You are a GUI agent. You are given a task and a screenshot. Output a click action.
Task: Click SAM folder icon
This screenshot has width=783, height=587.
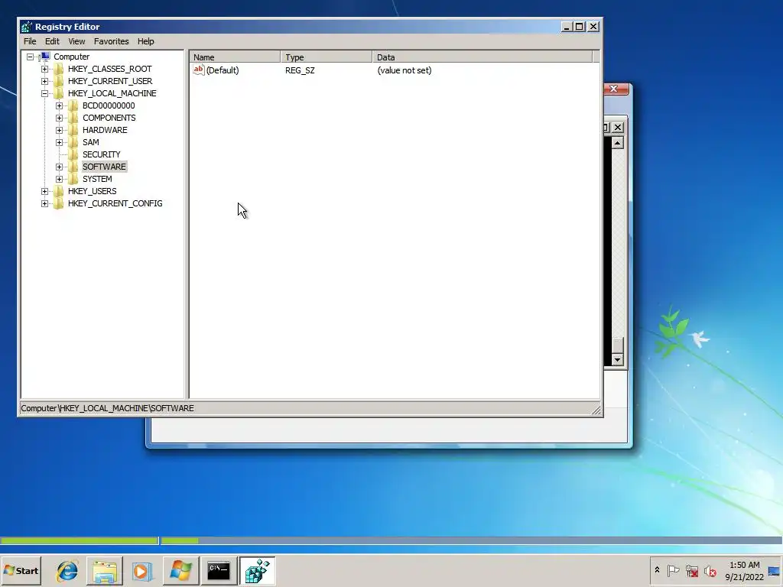73,142
